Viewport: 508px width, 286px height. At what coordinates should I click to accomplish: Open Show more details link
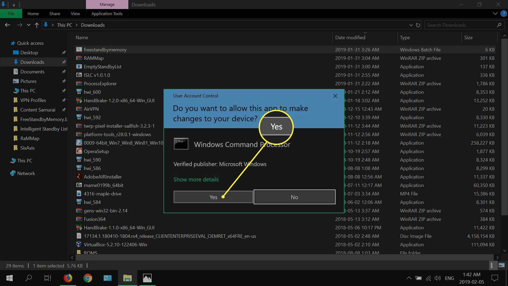tap(196, 179)
